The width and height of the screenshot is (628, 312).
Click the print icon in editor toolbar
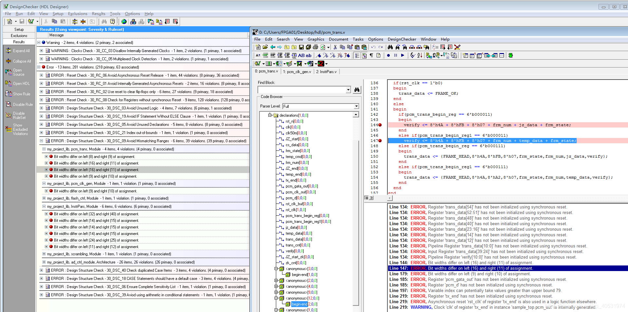315,47
